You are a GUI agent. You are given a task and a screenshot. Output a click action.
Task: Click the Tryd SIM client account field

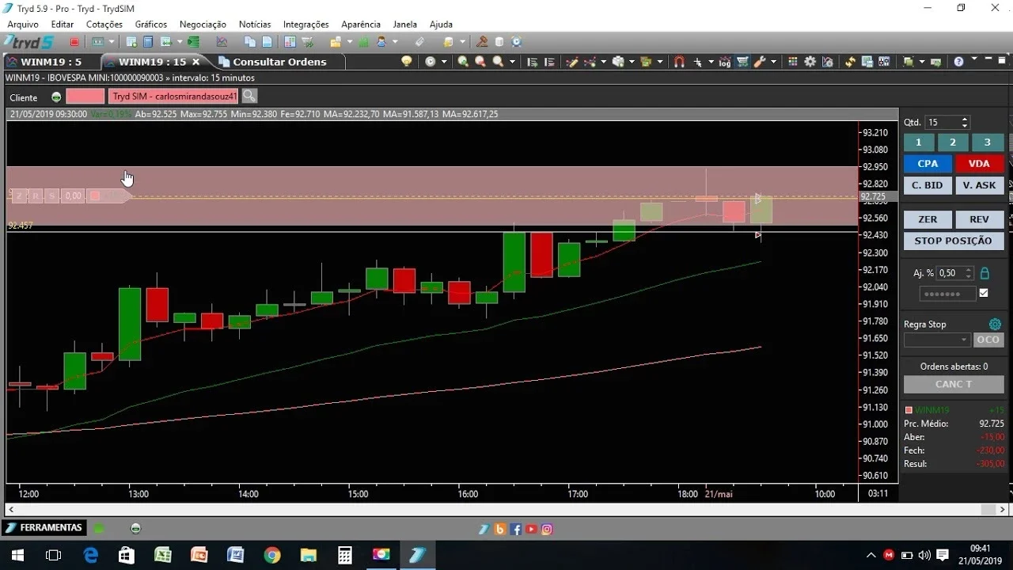[x=173, y=96]
